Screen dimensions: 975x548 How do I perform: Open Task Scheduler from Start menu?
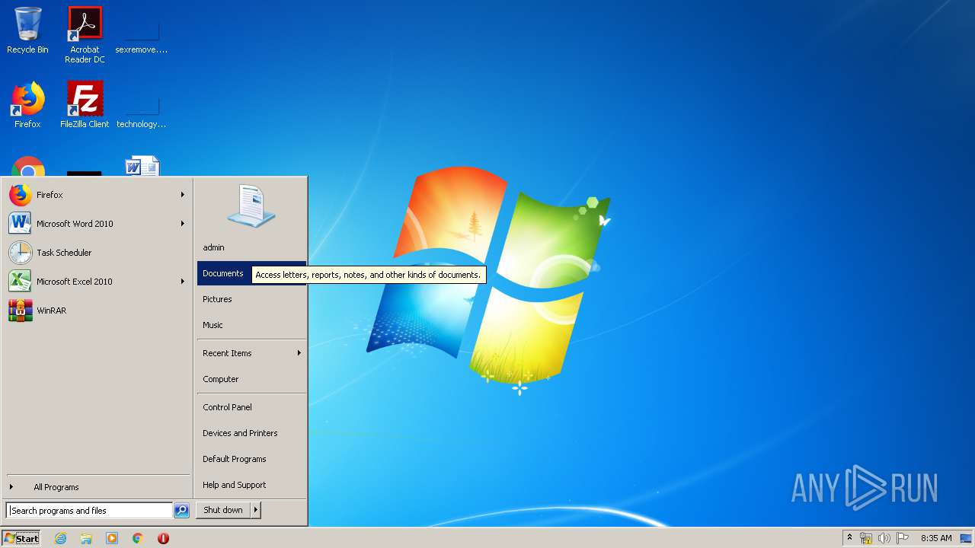97,253
